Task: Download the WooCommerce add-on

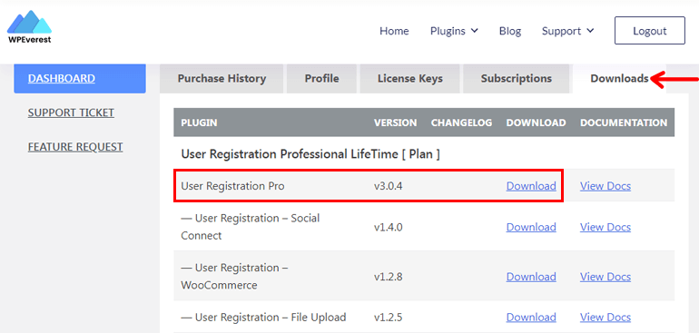Action: pyautogui.click(x=531, y=277)
